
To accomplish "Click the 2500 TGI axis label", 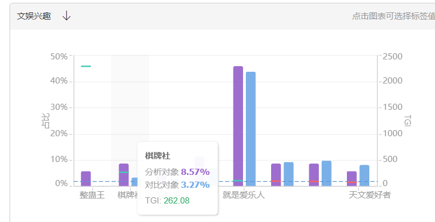I will 392,56.
